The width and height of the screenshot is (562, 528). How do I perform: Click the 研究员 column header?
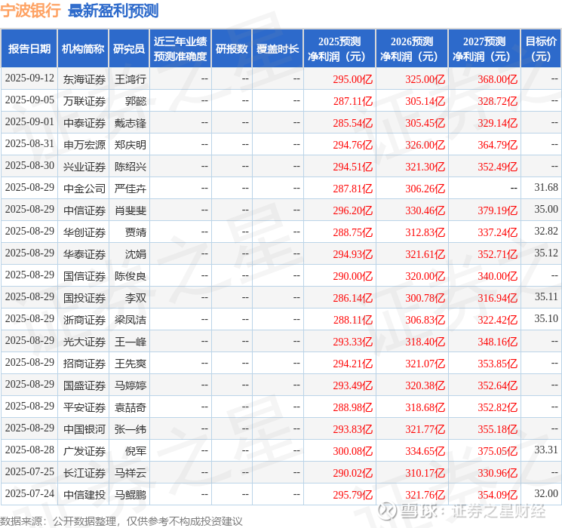click(129, 49)
